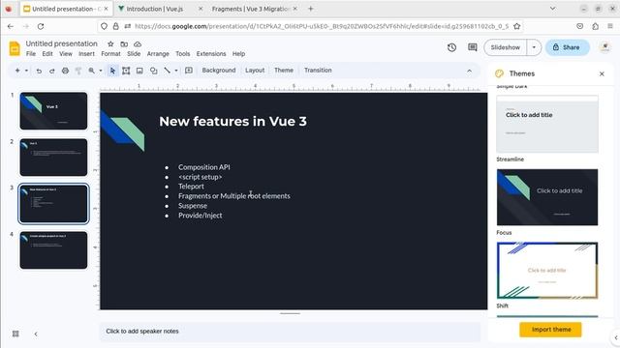Open the move to folder icon
Viewport: 620px width, 348px height.
124,43
